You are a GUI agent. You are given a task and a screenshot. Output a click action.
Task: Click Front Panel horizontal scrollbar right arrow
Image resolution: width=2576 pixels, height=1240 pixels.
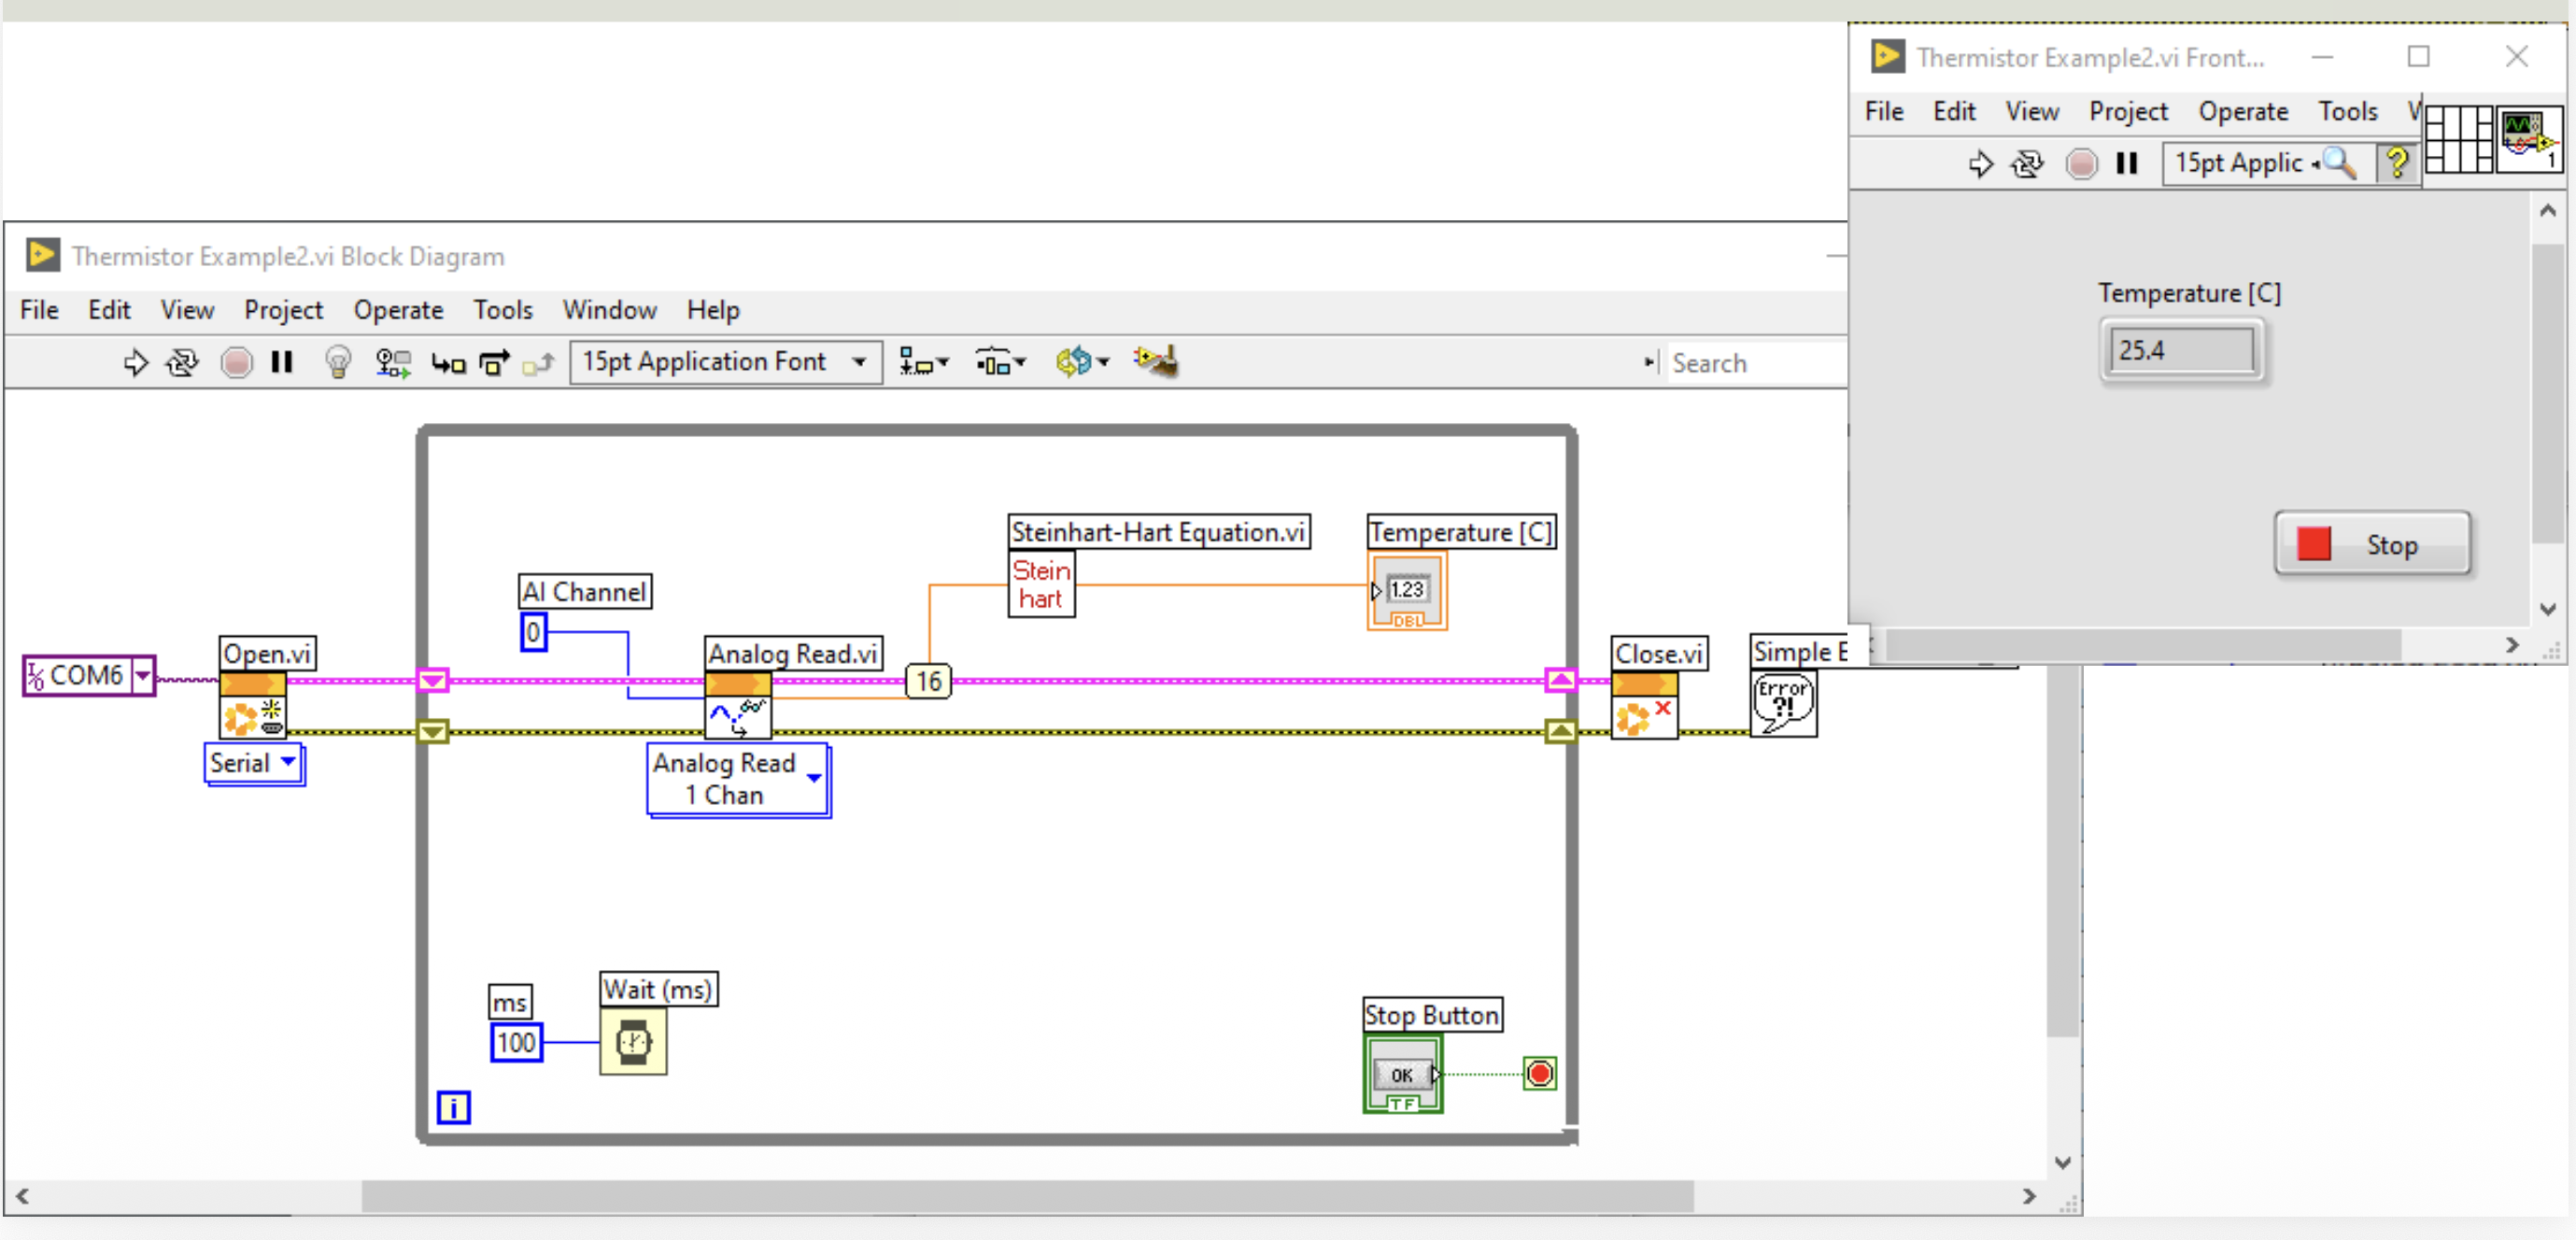2512,645
